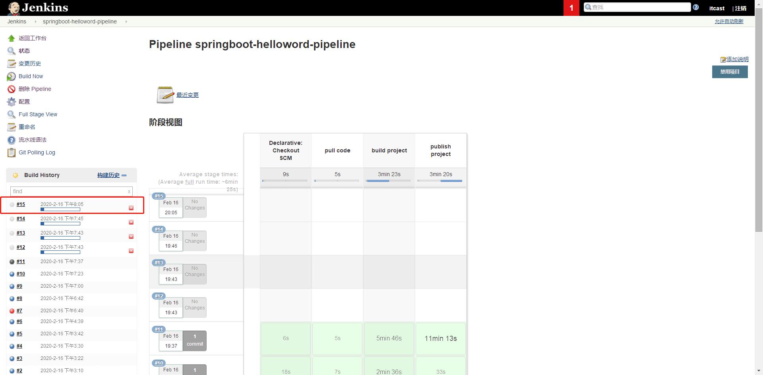Click the 添加说明 link
763x375 pixels.
737,60
